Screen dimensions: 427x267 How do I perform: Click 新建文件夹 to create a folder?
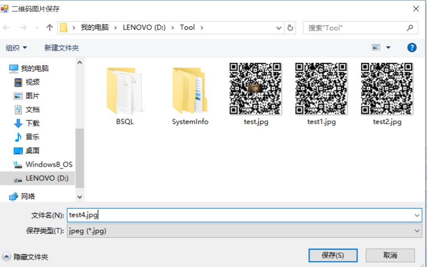(x=62, y=48)
